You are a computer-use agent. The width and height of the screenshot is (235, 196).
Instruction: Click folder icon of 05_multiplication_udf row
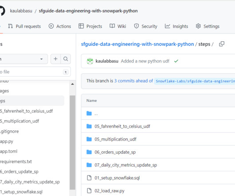point(89,139)
